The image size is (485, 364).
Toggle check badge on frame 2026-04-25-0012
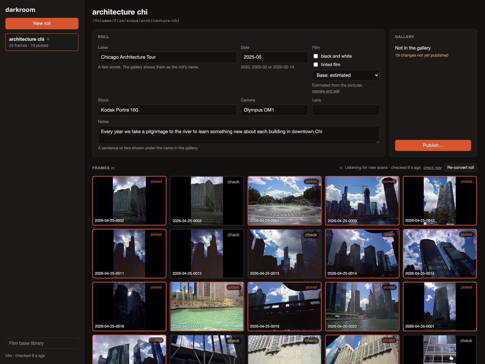click(233, 235)
